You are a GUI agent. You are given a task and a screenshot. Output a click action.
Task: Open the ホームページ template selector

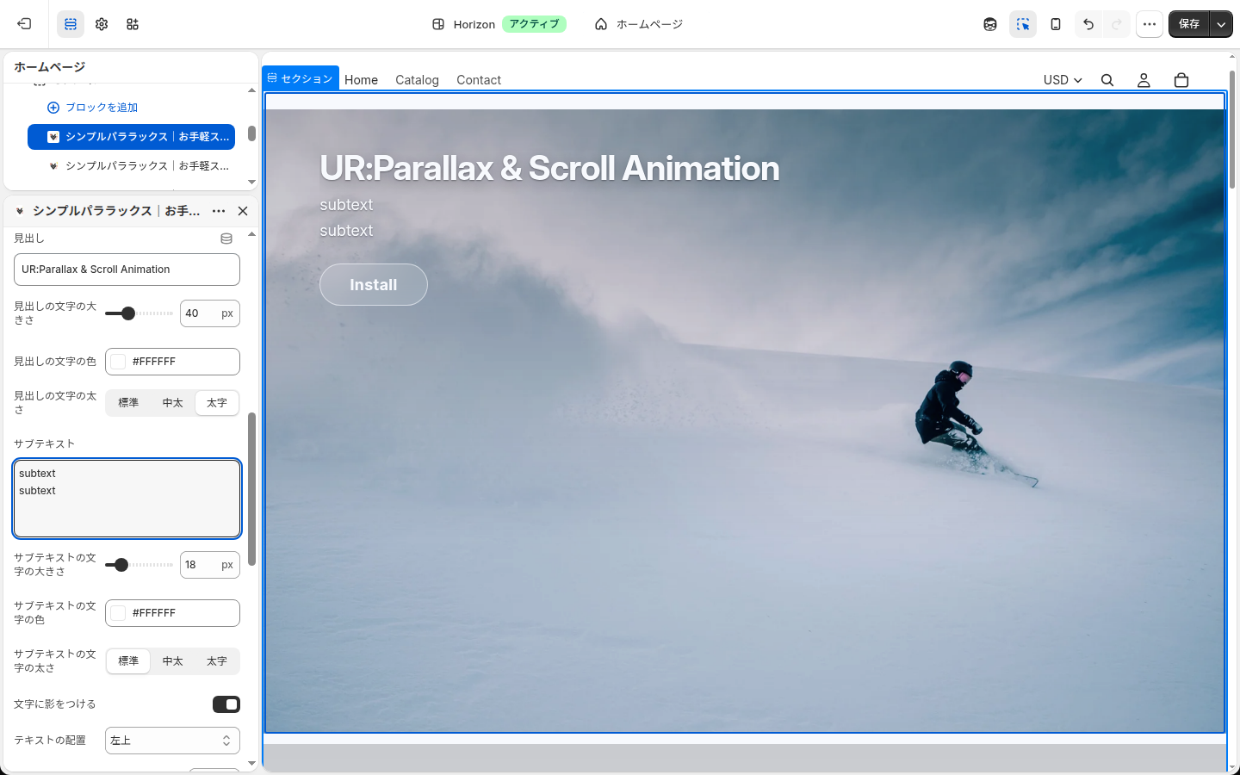coord(639,24)
